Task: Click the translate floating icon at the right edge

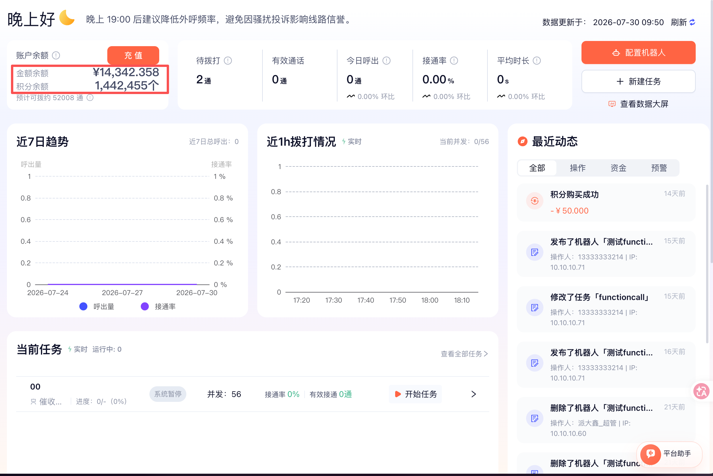Action: coord(701,391)
